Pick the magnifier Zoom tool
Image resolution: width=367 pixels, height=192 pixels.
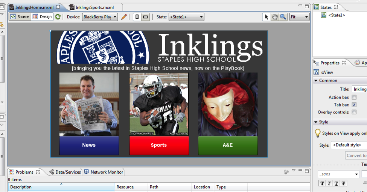[283, 17]
